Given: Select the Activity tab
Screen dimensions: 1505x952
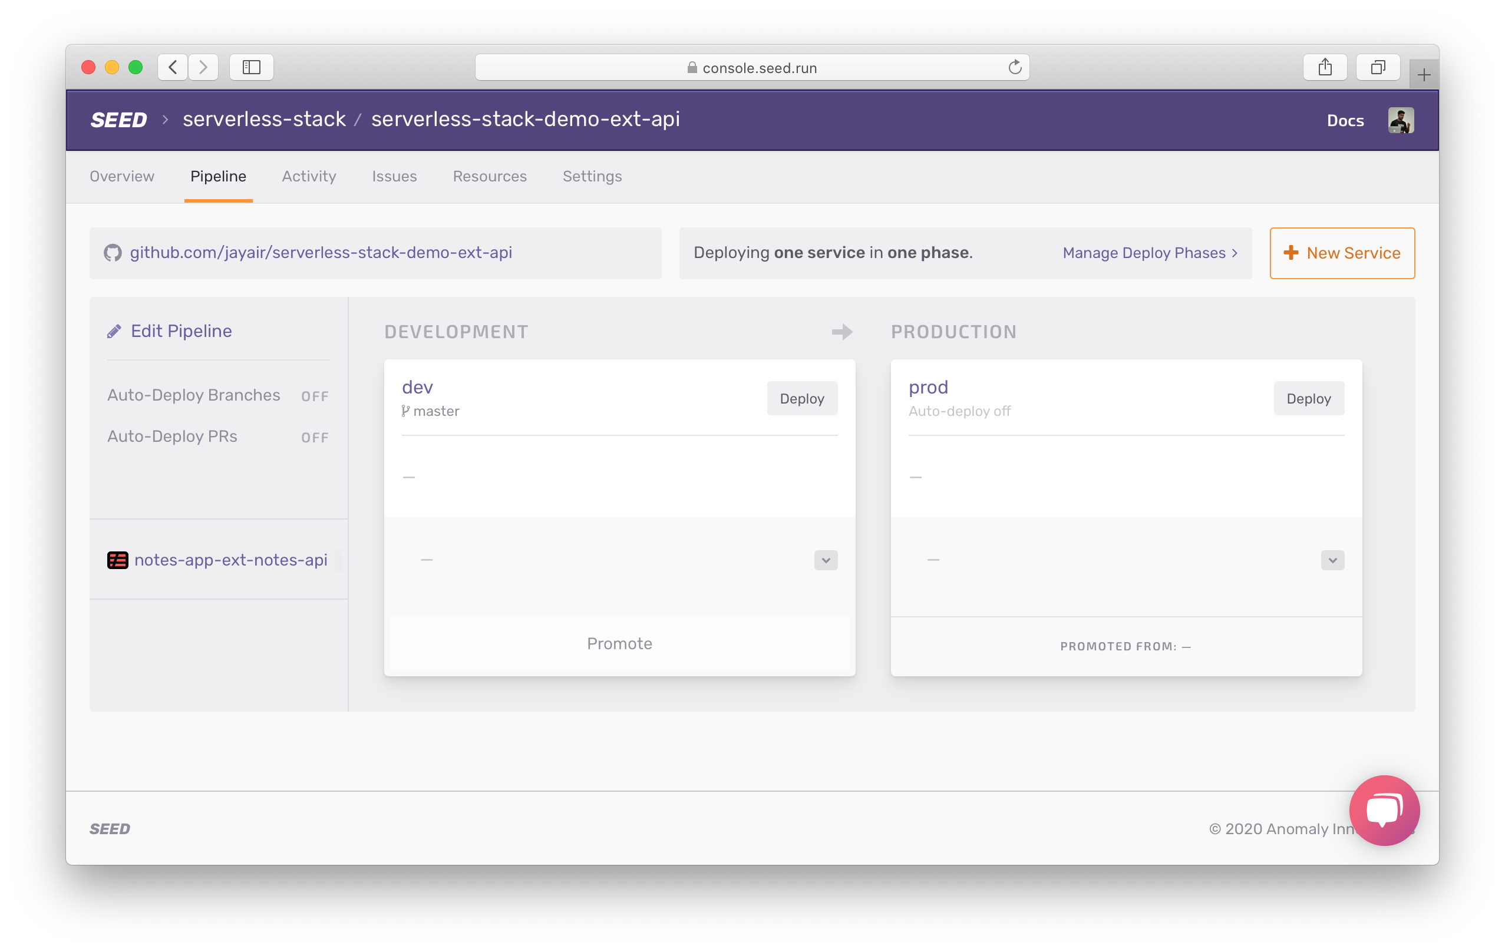Looking at the screenshot, I should pos(309,177).
